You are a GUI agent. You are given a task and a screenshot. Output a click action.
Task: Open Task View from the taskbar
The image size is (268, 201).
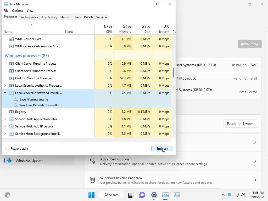pos(130,195)
